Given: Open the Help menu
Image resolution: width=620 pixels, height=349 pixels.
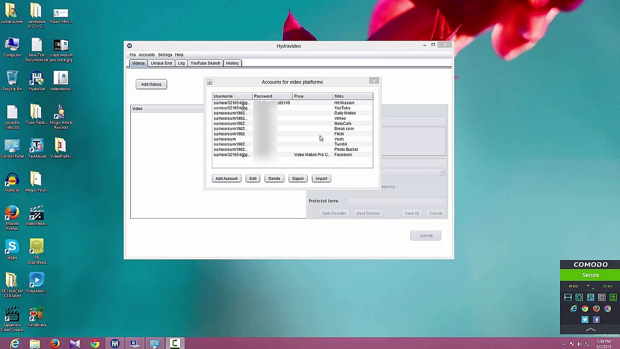Looking at the screenshot, I should coord(179,55).
